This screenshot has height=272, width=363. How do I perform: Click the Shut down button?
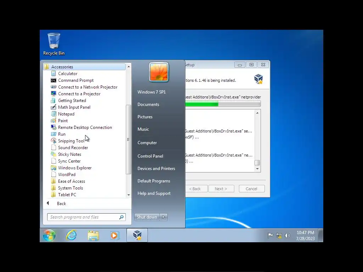coord(147,217)
